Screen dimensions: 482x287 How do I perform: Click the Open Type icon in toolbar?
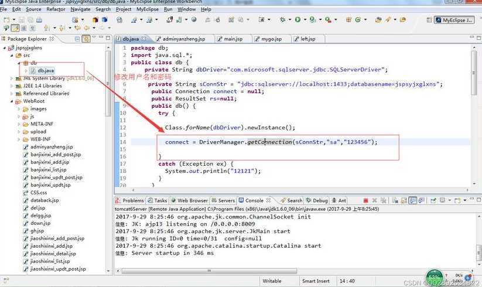coord(378,20)
